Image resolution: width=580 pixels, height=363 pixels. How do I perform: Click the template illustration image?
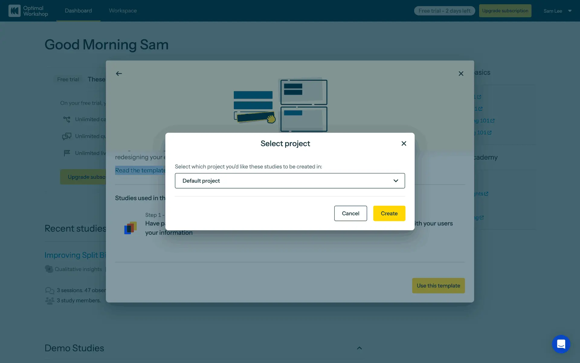point(280,105)
